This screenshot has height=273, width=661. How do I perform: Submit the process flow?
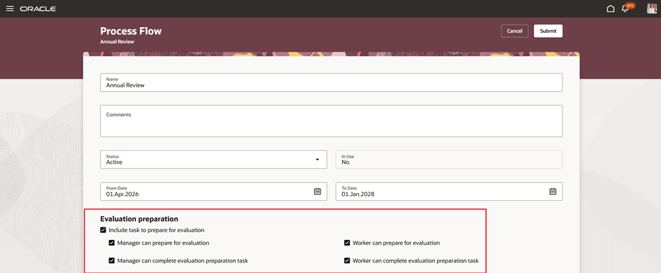(x=548, y=31)
